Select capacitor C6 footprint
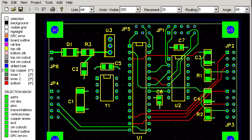This screenshot has width=252, height=140. pyautogui.click(x=160, y=100)
